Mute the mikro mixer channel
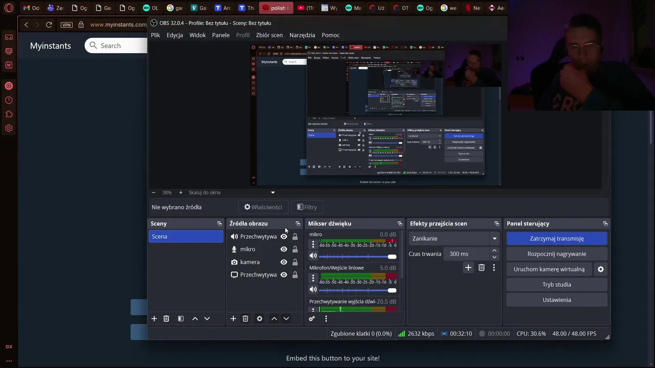The image size is (655, 368). tap(313, 256)
